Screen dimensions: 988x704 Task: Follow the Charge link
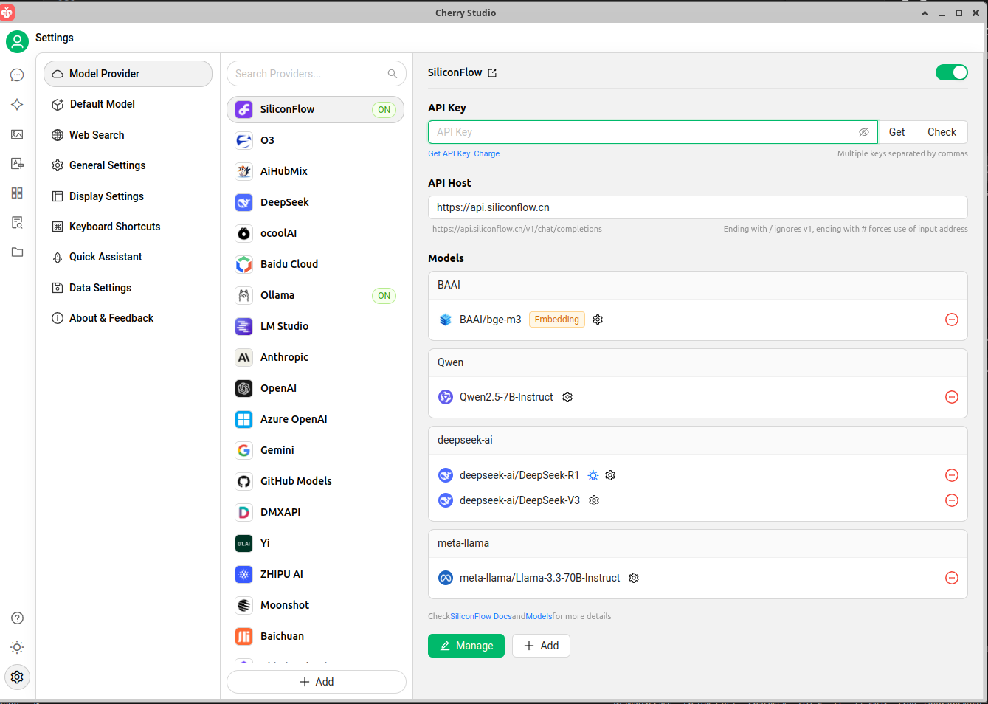coord(487,153)
